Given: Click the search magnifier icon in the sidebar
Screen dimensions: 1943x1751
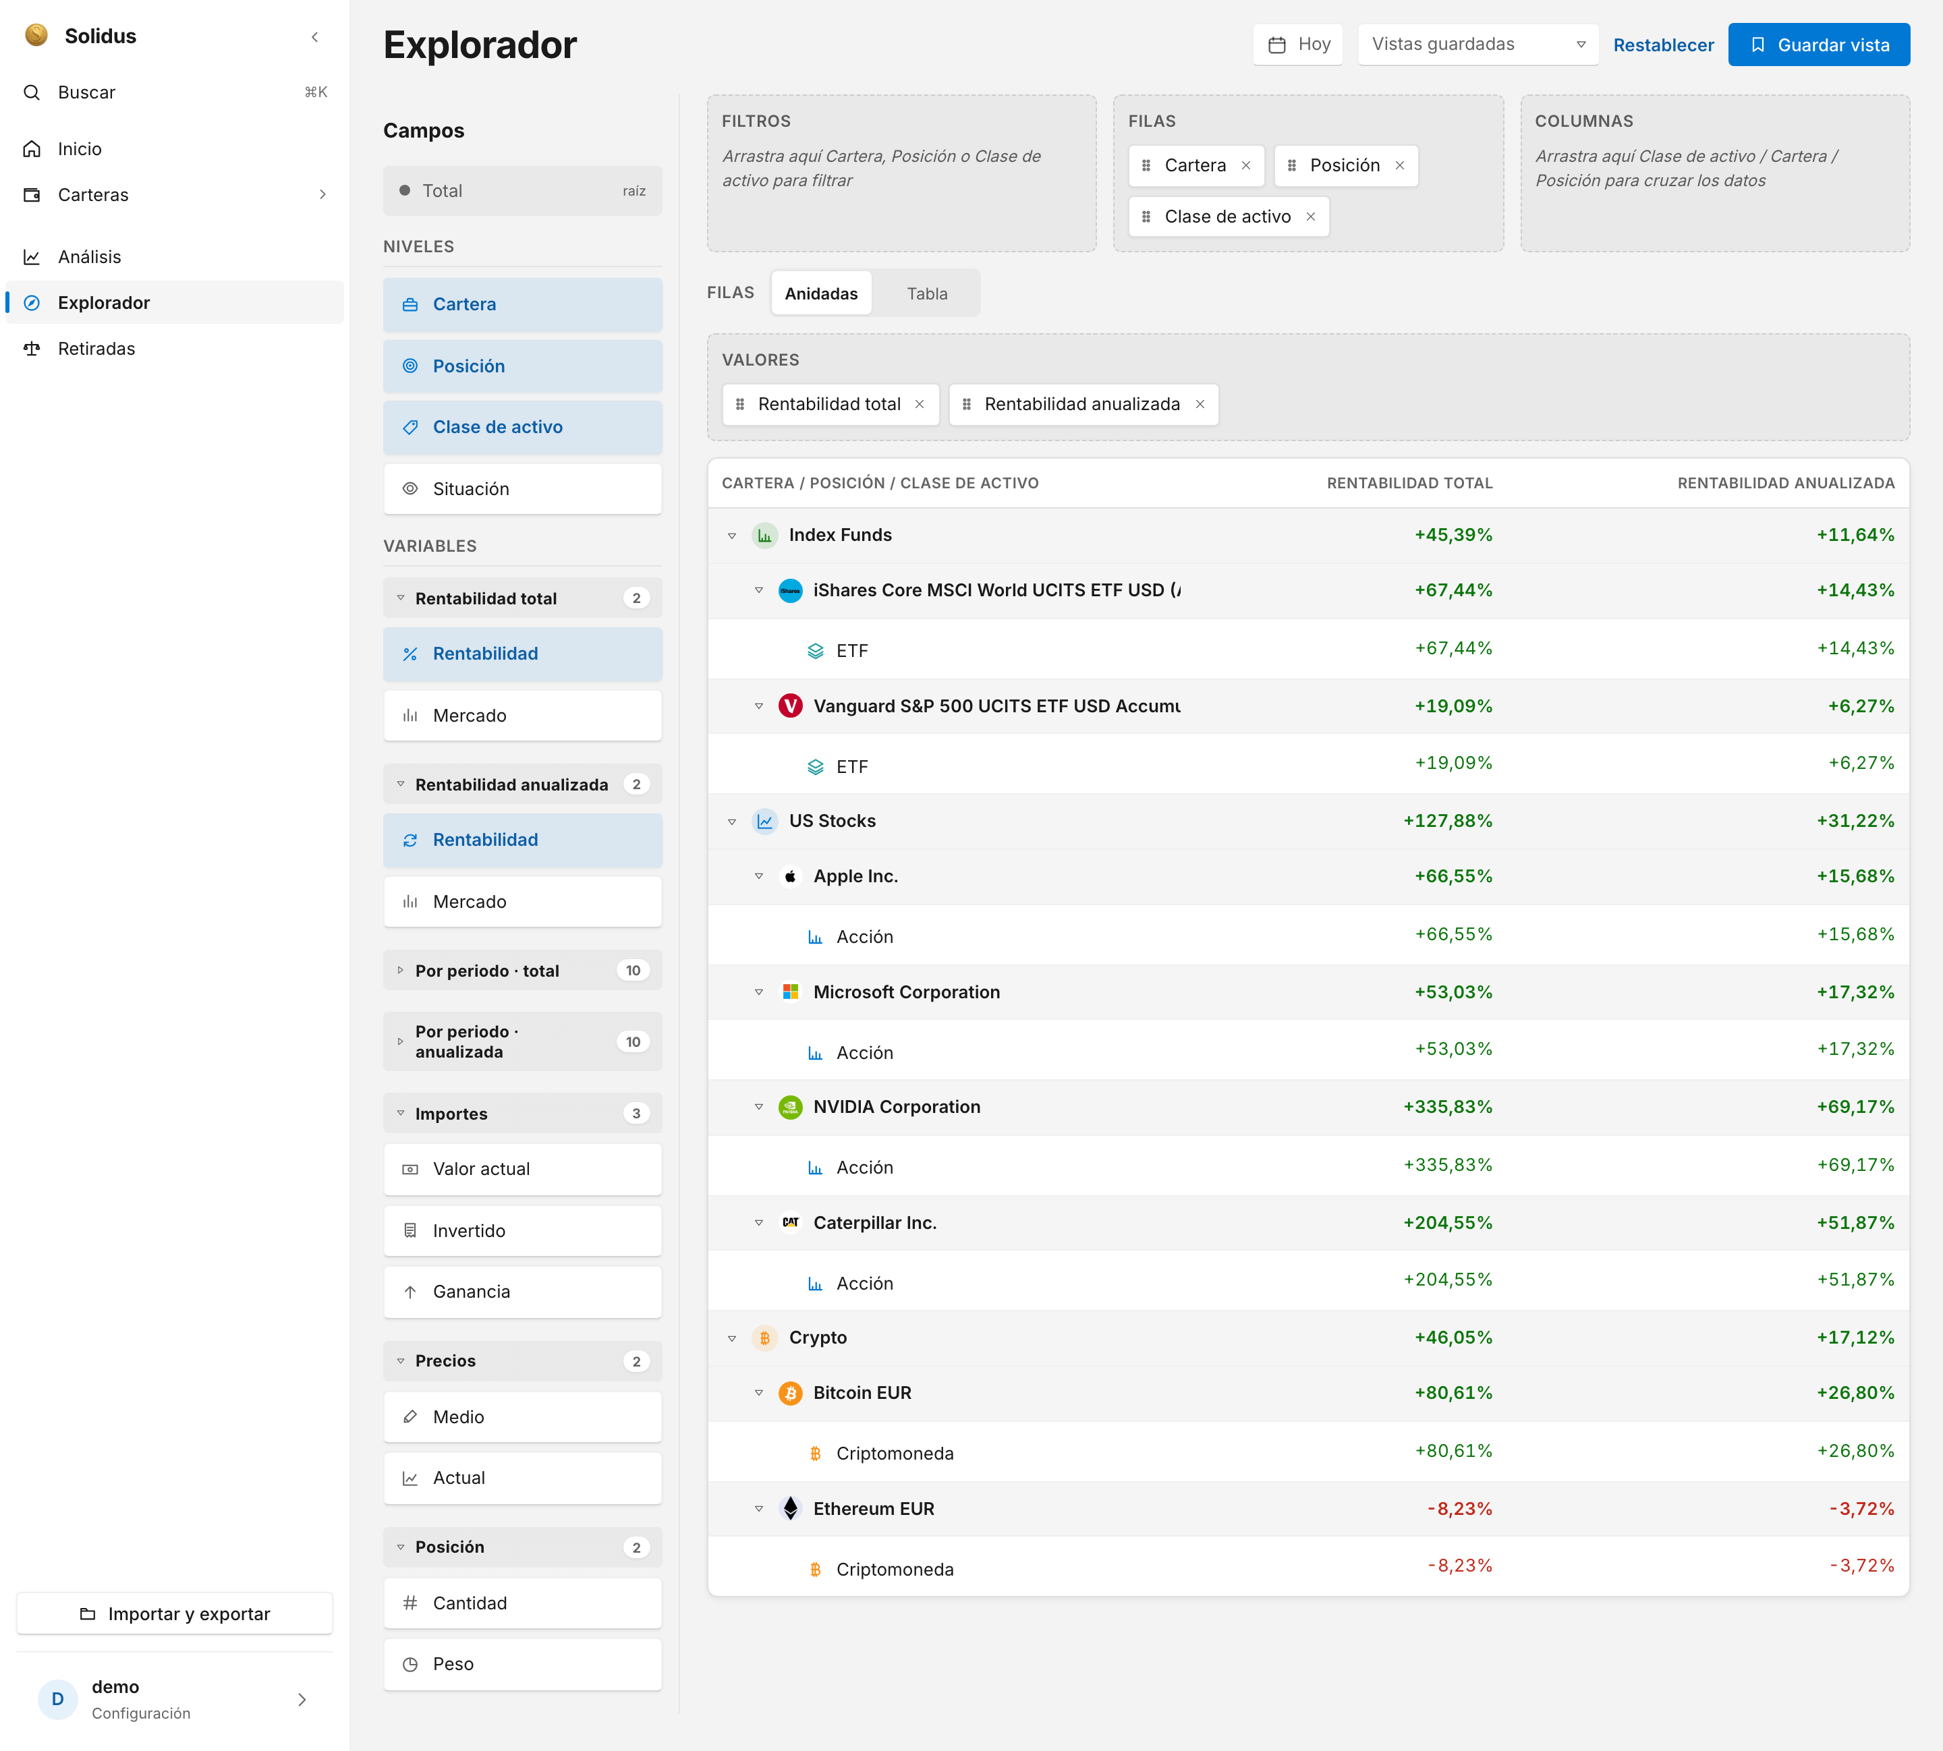Looking at the screenshot, I should tap(32, 92).
